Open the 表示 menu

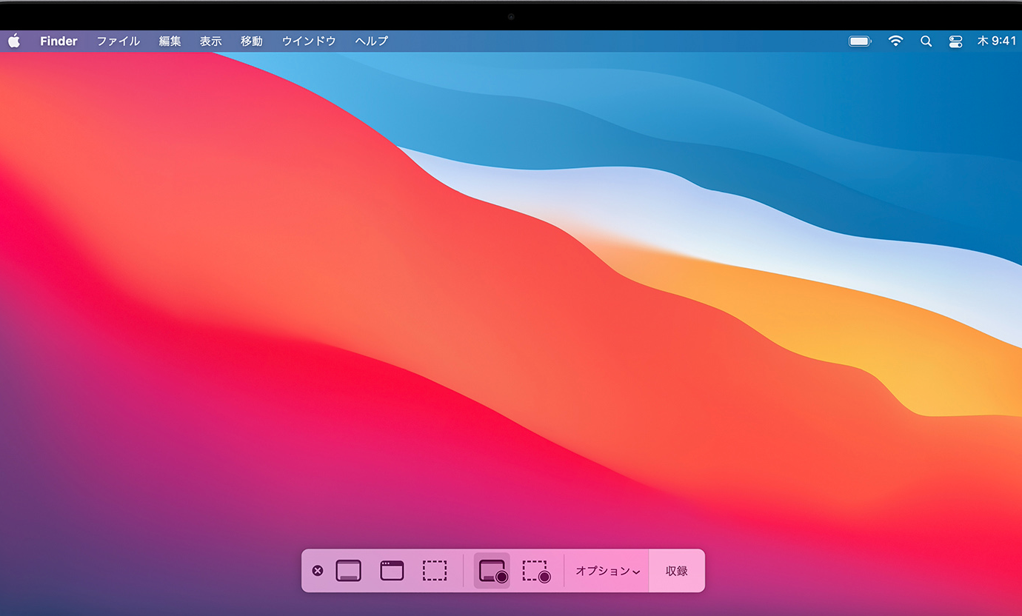211,41
